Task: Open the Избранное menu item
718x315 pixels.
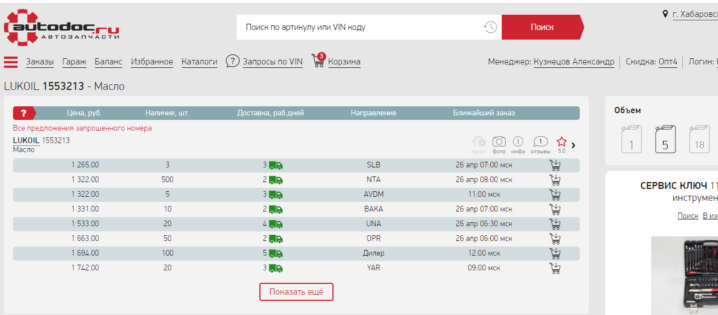Action: (152, 62)
